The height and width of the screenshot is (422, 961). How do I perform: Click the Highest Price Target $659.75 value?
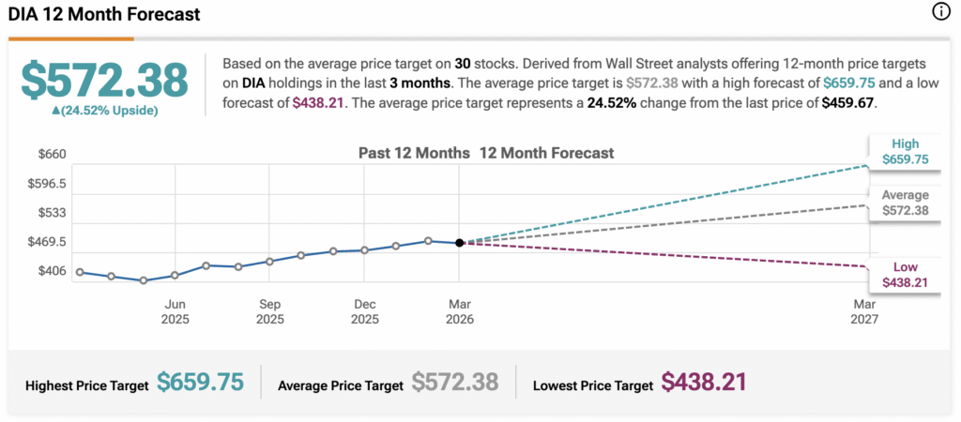pos(200,383)
